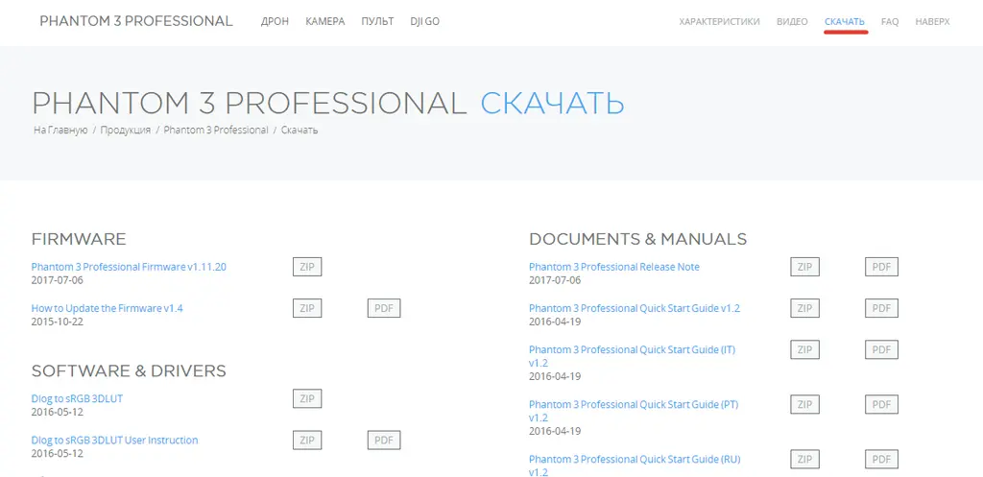Open the How to Update the Firmware v1.4 link
This screenshot has height=477, width=983.
coord(107,308)
